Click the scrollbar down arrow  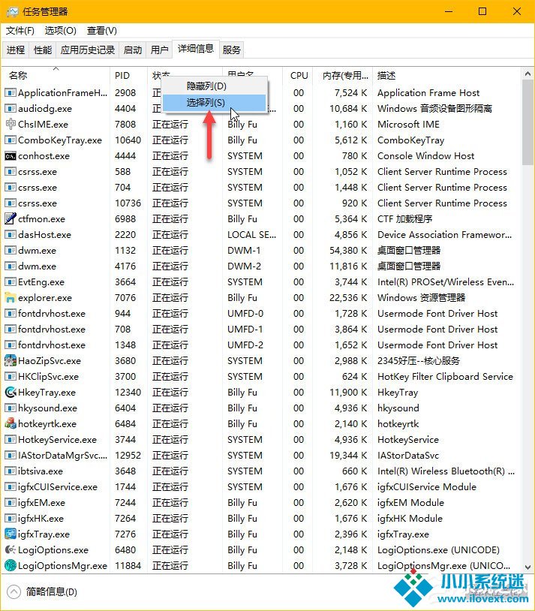pos(527,567)
